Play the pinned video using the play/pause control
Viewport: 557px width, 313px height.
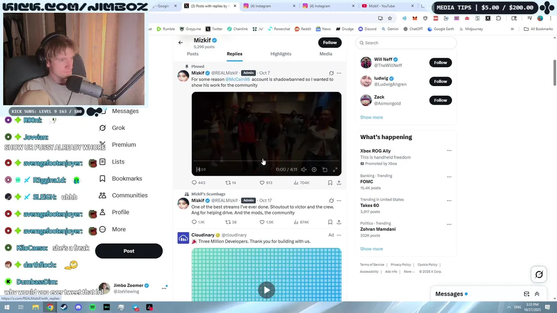198,170
